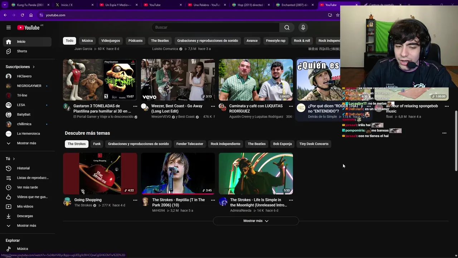Viewport: 458px width, 258px height.
Task: Open options for Gastaron 3 TONELADAS video
Action: coord(135,106)
